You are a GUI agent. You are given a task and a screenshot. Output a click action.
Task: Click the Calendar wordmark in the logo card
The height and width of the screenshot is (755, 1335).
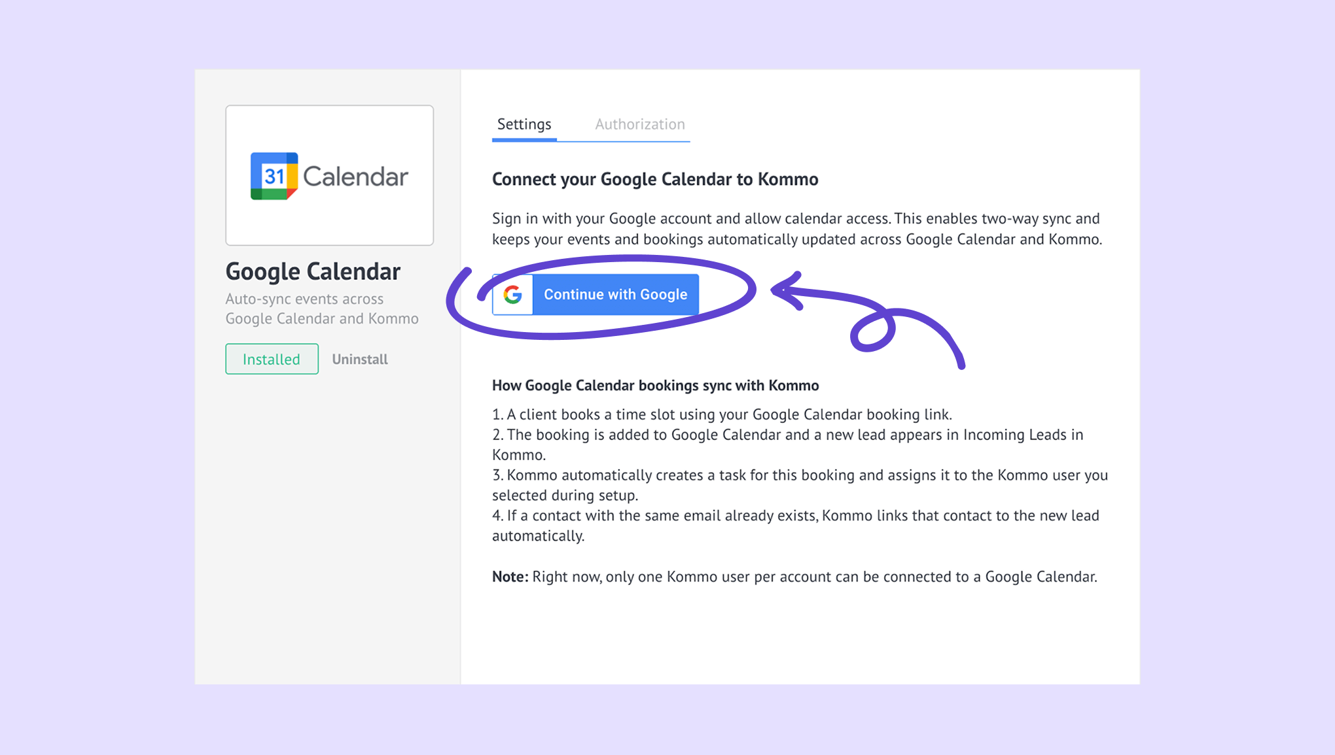(355, 176)
